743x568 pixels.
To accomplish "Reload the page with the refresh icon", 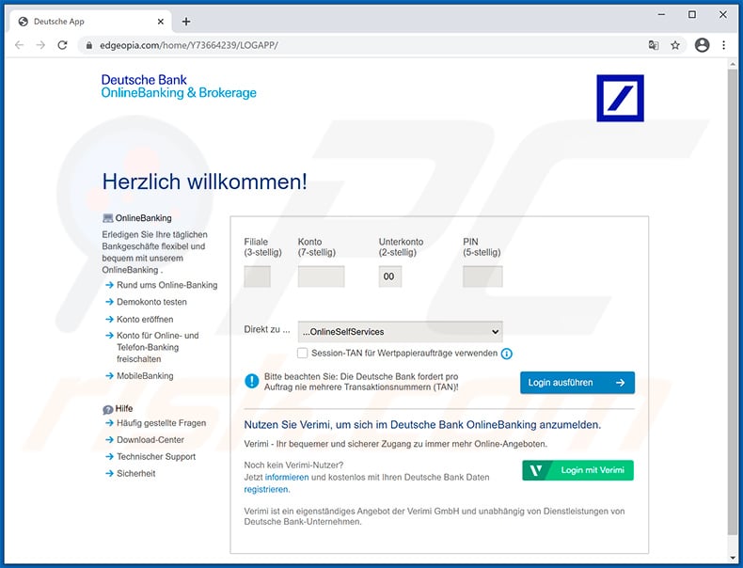I will click(x=62, y=45).
